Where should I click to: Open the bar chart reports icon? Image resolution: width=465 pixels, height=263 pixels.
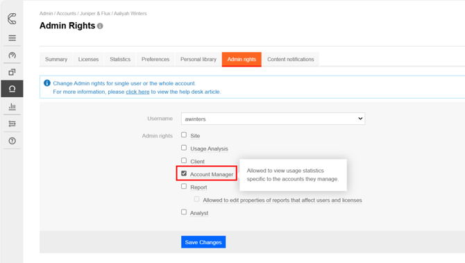click(12, 106)
